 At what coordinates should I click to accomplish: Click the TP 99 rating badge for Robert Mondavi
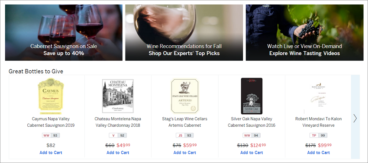319,135
